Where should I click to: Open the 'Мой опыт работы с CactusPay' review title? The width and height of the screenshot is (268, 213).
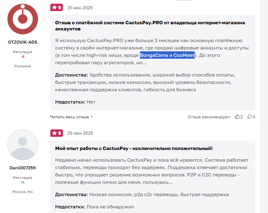134,148
